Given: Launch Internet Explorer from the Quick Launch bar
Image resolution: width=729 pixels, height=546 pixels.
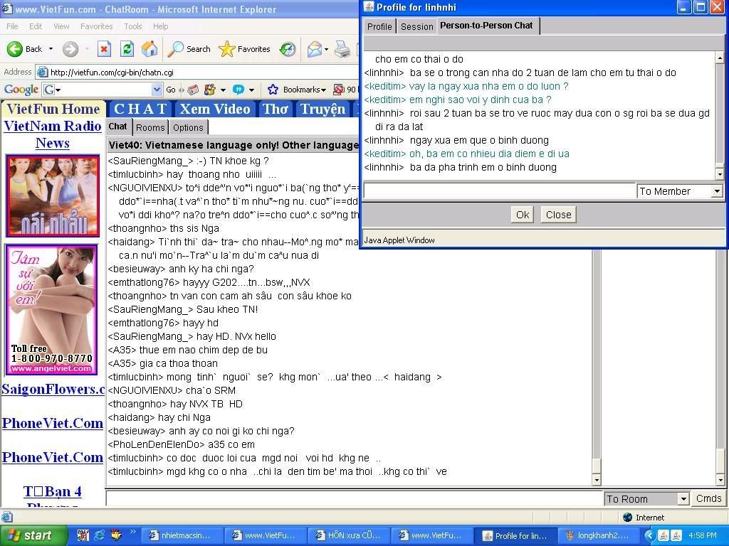Looking at the screenshot, I should (100, 535).
